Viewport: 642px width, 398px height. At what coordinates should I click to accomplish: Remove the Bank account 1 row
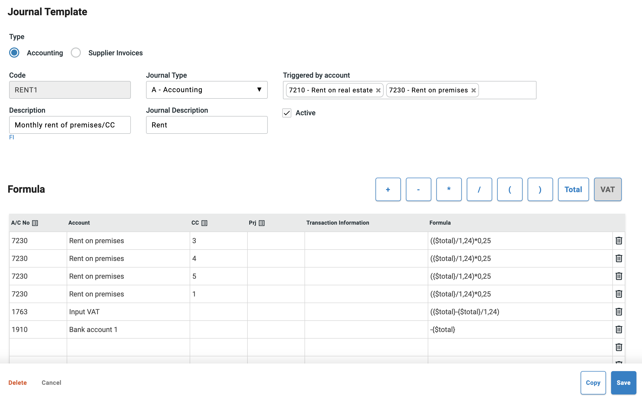(619, 329)
